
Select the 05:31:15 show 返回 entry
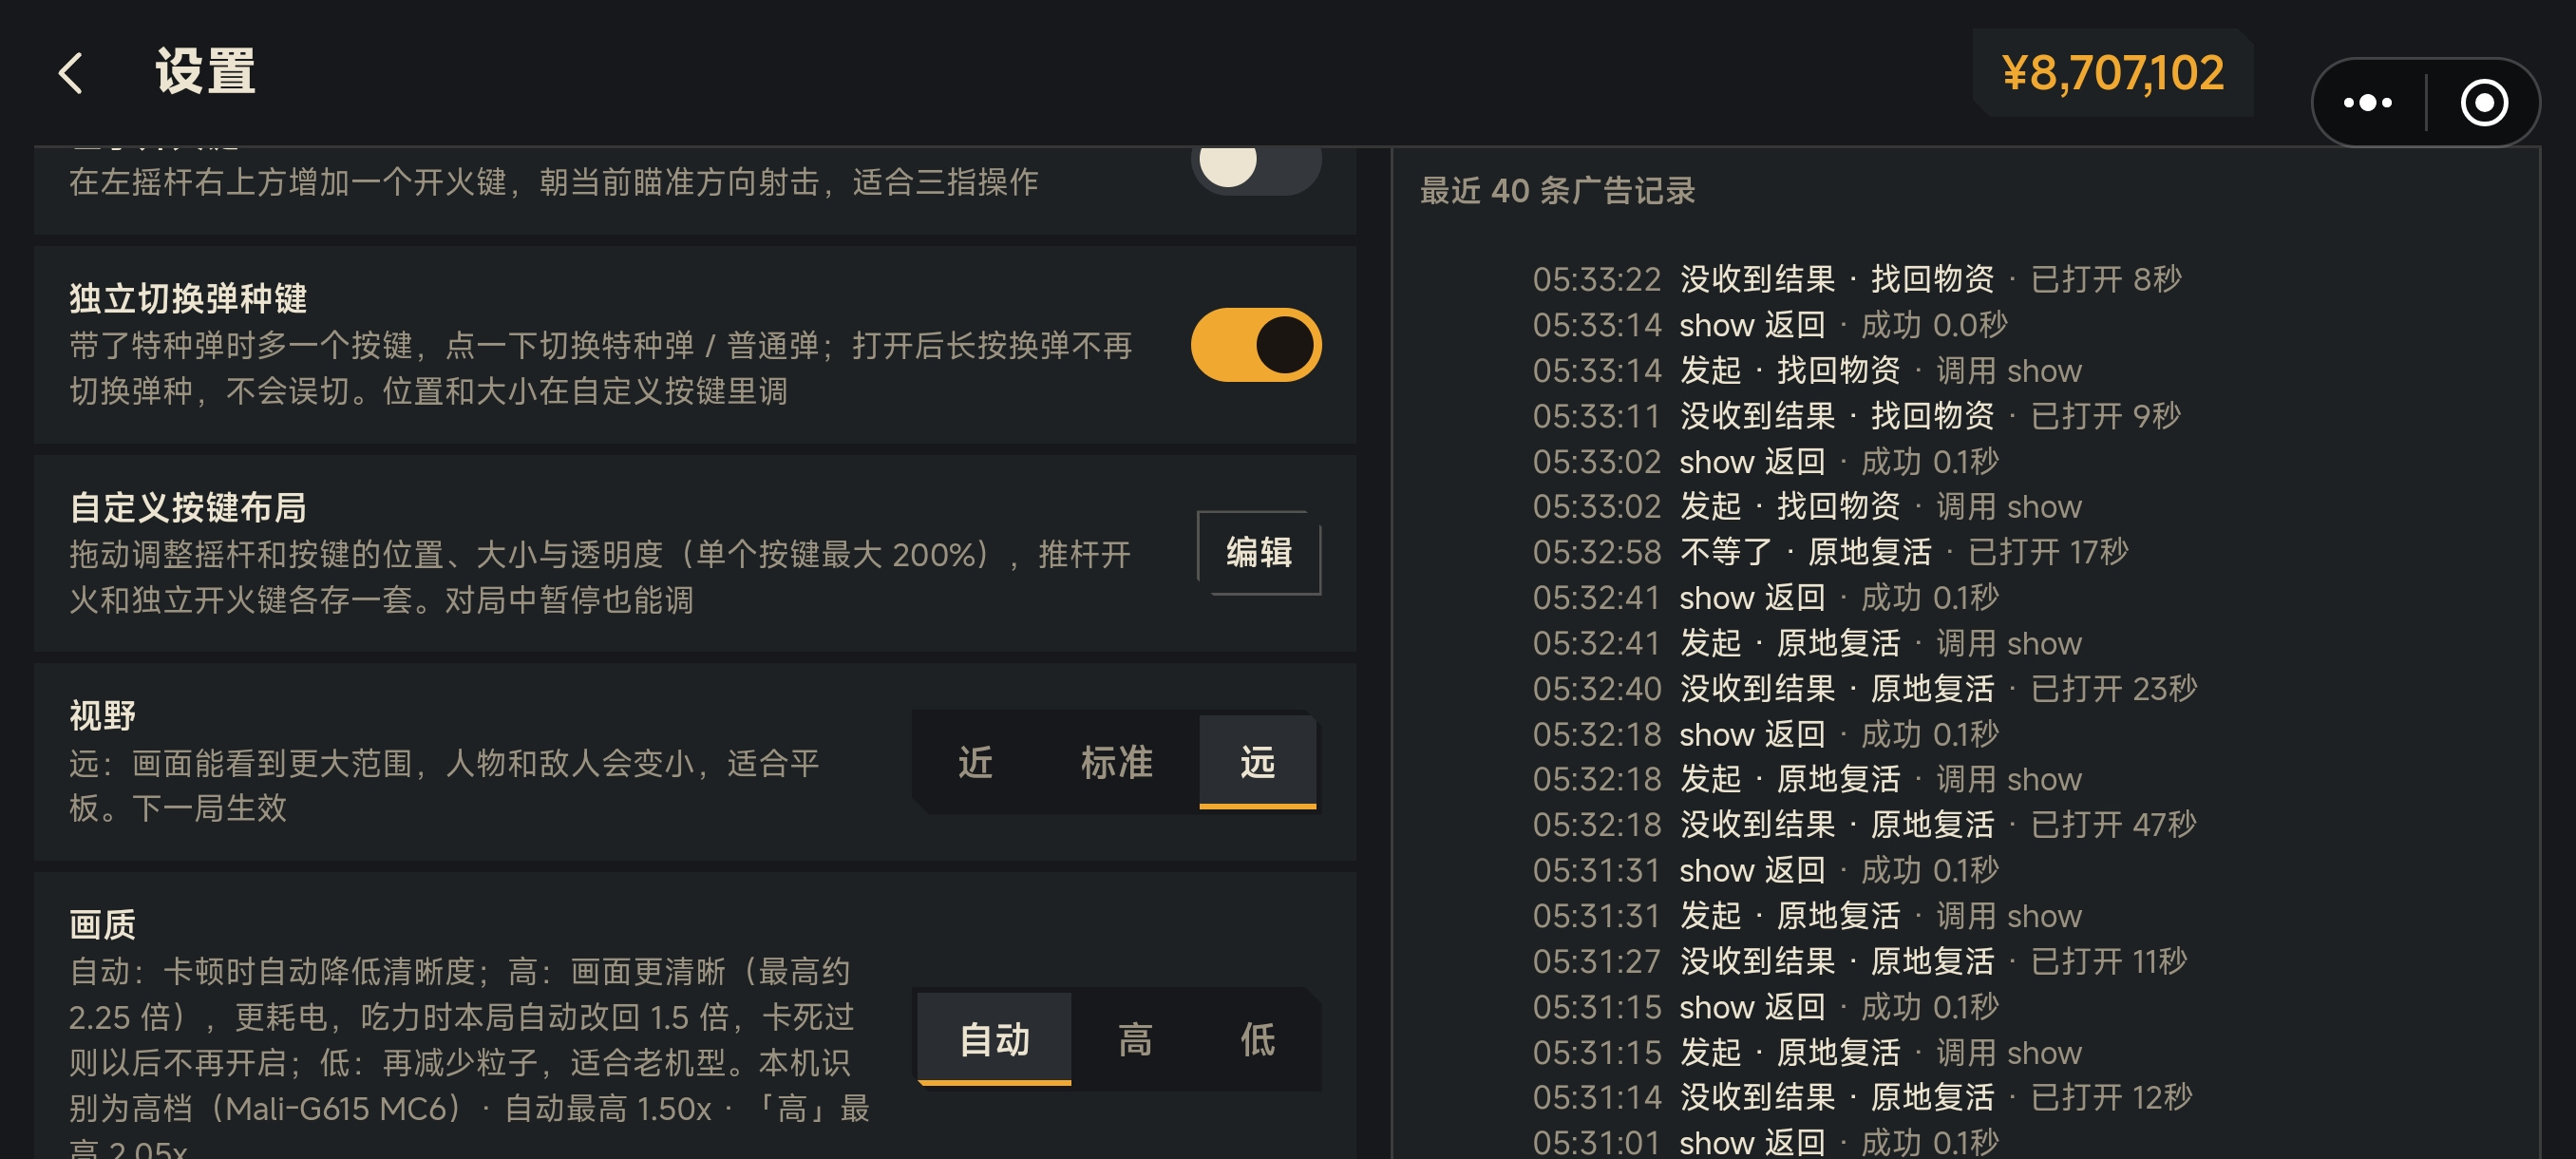(1766, 1007)
